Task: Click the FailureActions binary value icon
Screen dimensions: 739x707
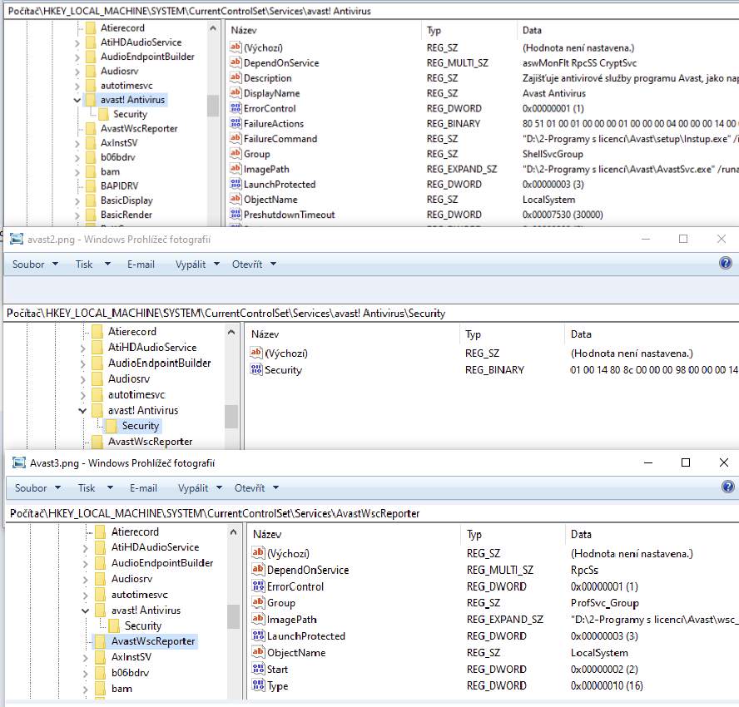Action: [235, 124]
